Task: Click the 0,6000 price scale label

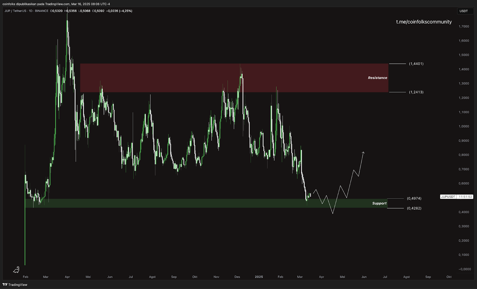Action: coord(464,184)
